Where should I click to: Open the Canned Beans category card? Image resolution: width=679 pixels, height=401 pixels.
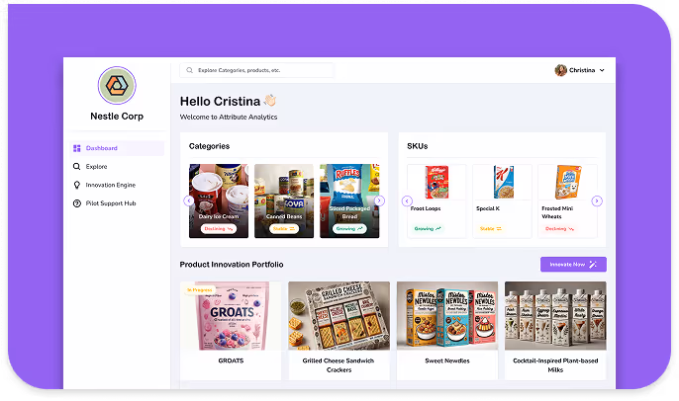(284, 200)
